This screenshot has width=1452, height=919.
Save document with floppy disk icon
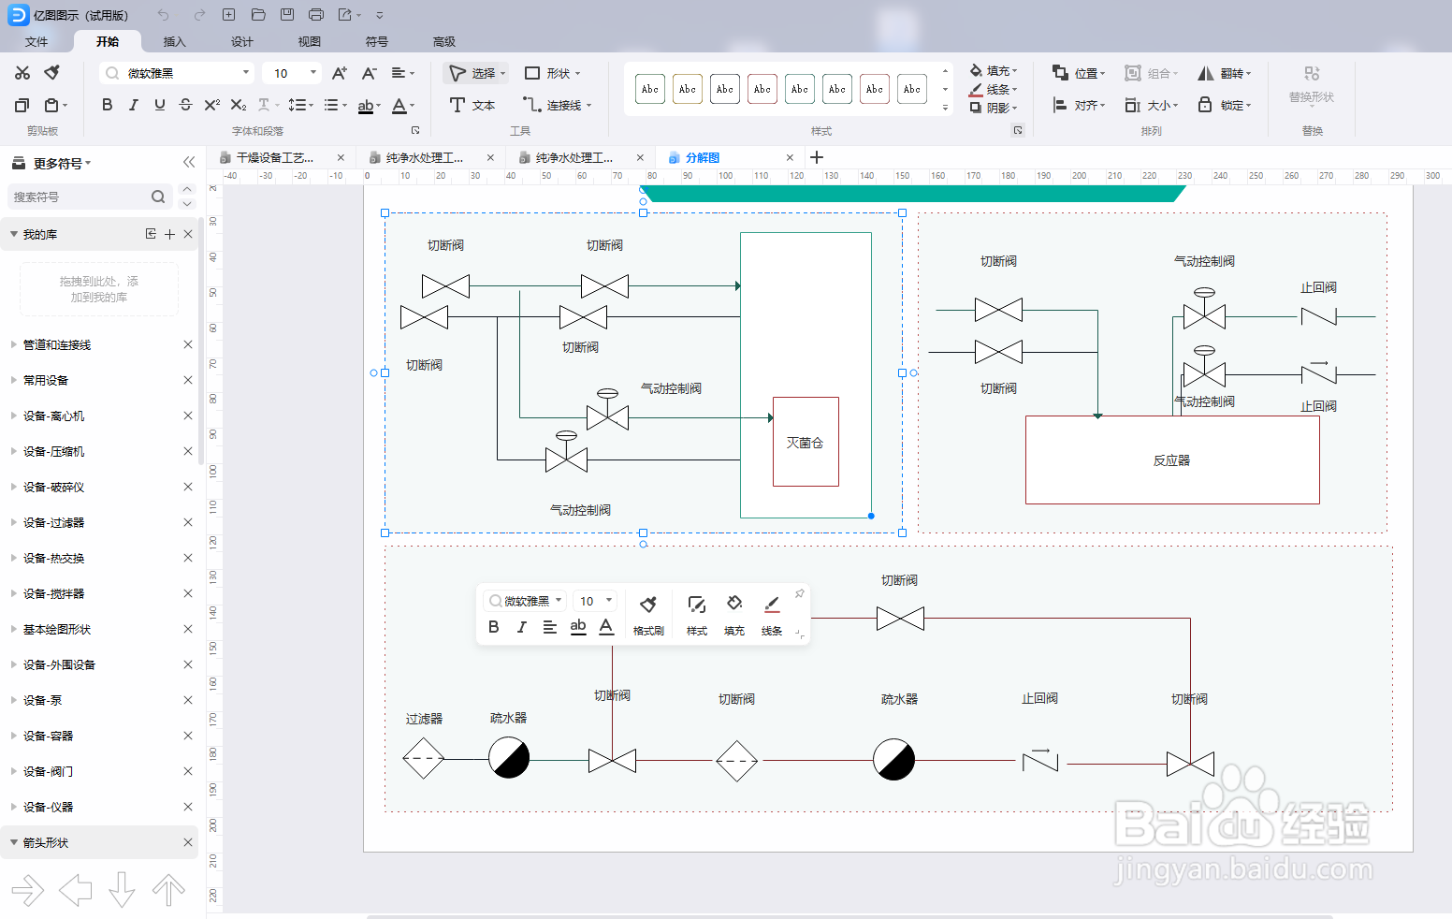(287, 15)
